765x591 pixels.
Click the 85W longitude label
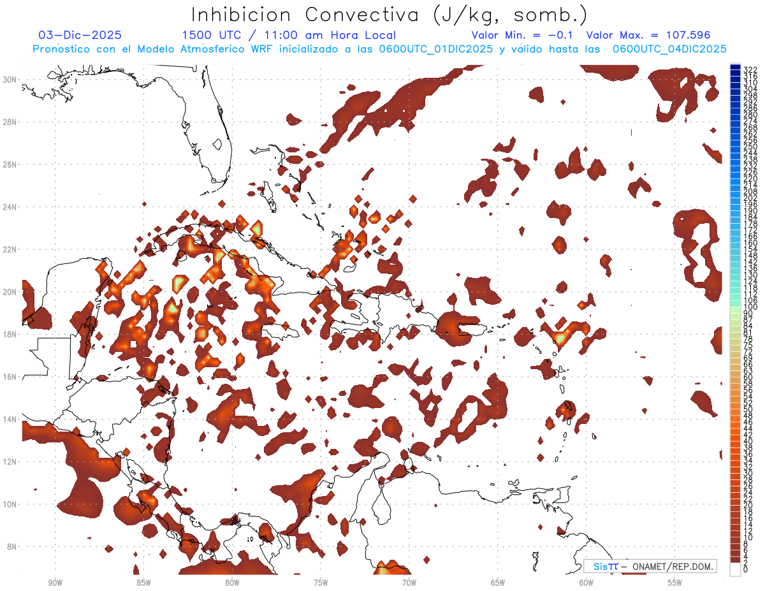[x=143, y=583]
